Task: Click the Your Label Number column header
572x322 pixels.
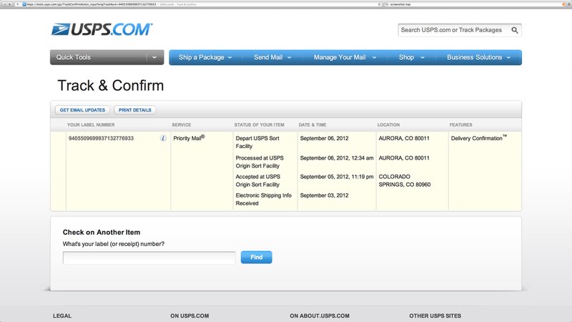Action: (91, 125)
